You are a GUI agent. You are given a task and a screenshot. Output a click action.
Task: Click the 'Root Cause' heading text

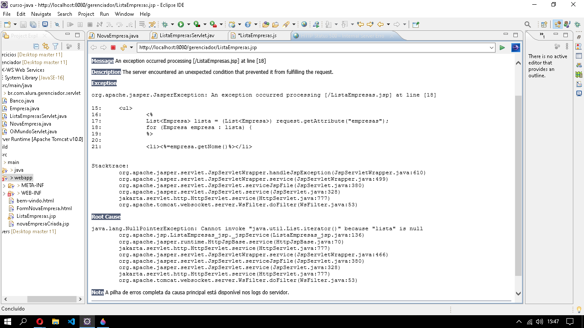pyautogui.click(x=106, y=217)
